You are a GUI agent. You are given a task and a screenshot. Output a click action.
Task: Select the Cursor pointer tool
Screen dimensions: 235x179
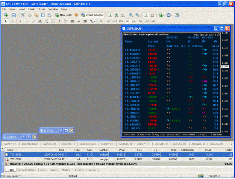click(6, 21)
